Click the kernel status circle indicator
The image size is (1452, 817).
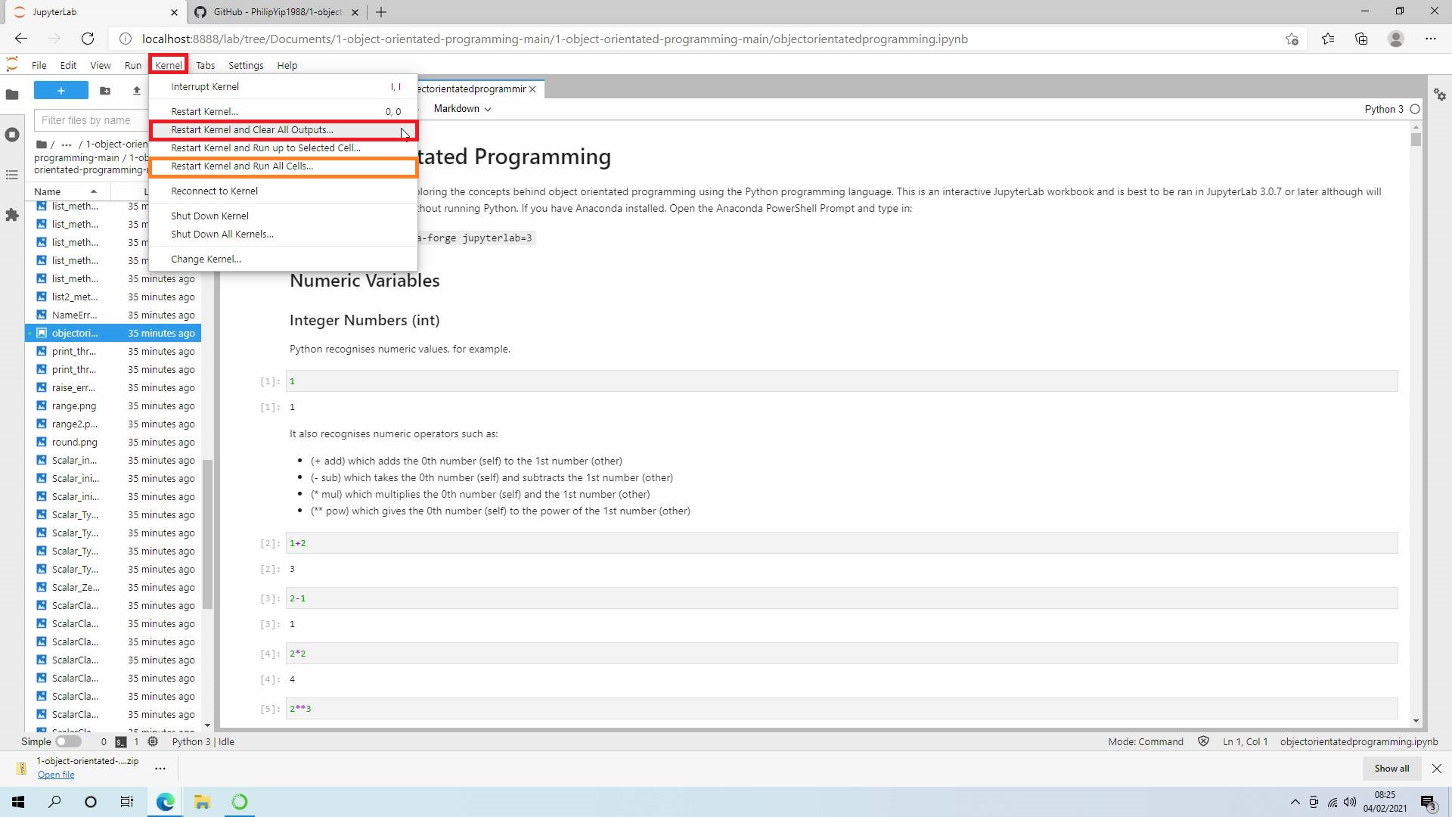(x=1415, y=109)
